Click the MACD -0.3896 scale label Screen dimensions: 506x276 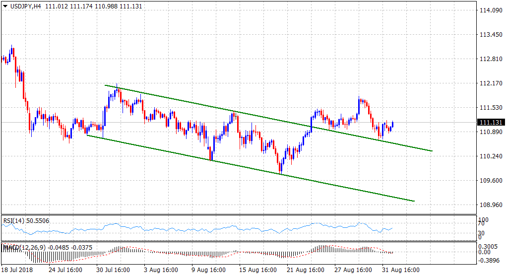[x=487, y=260]
